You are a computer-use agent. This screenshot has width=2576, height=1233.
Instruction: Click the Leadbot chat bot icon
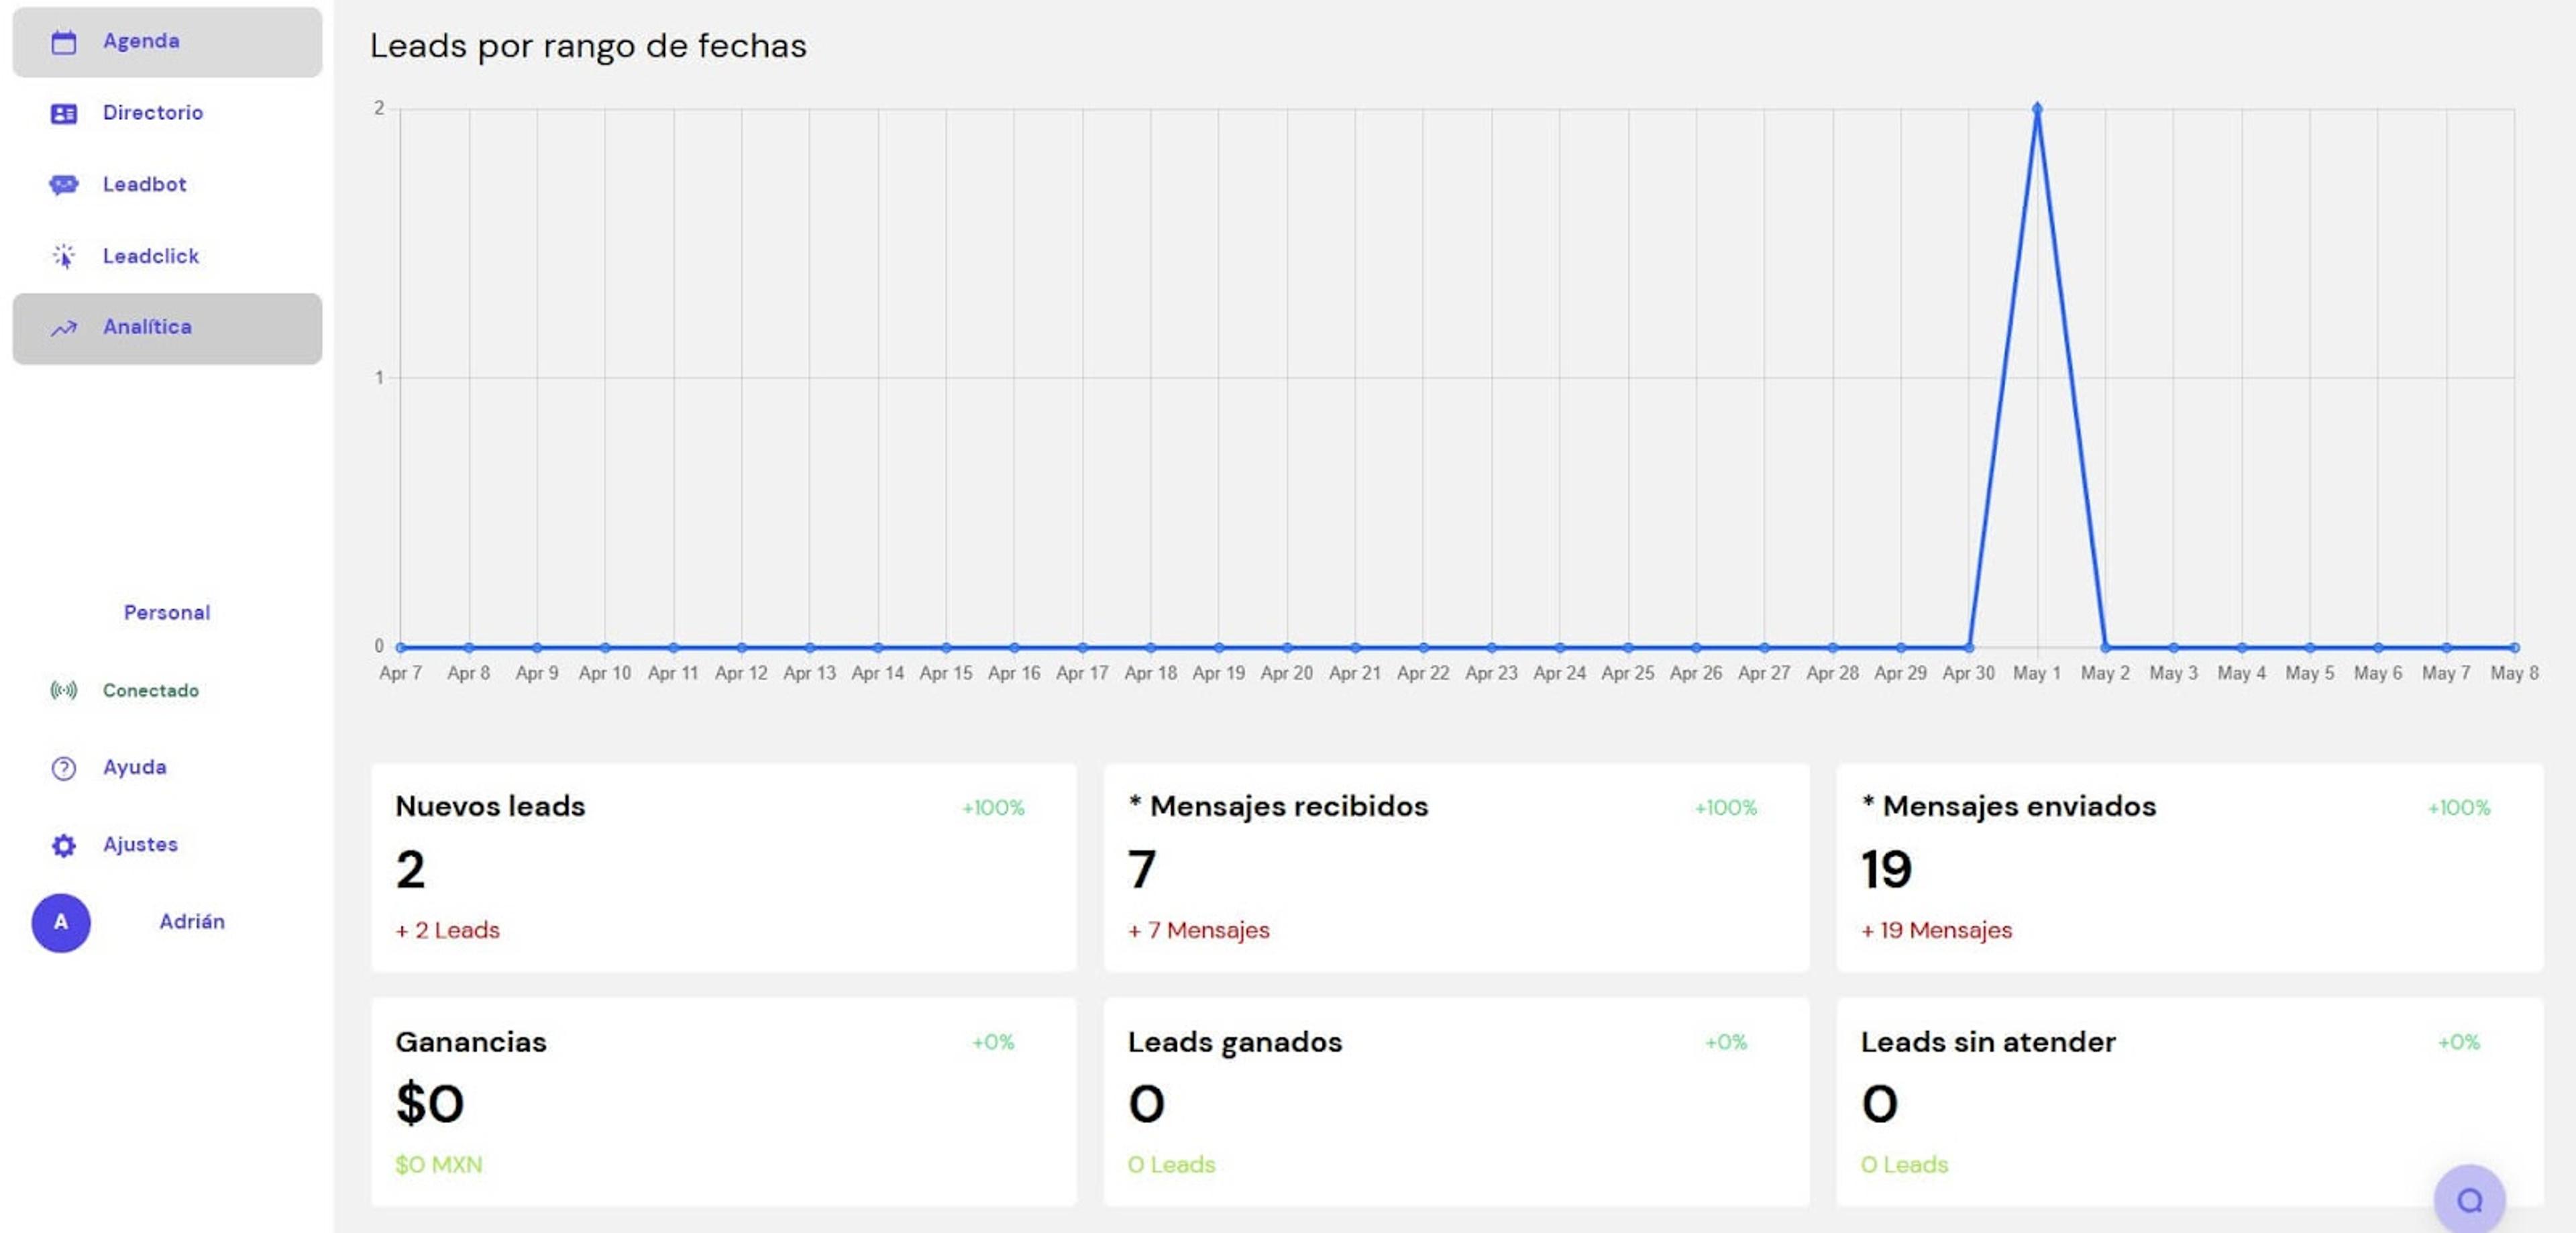(64, 185)
